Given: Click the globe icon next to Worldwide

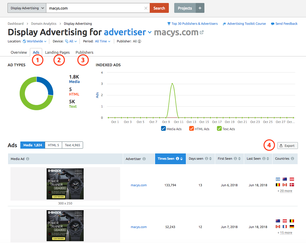Looking at the screenshot, I should (25, 41).
